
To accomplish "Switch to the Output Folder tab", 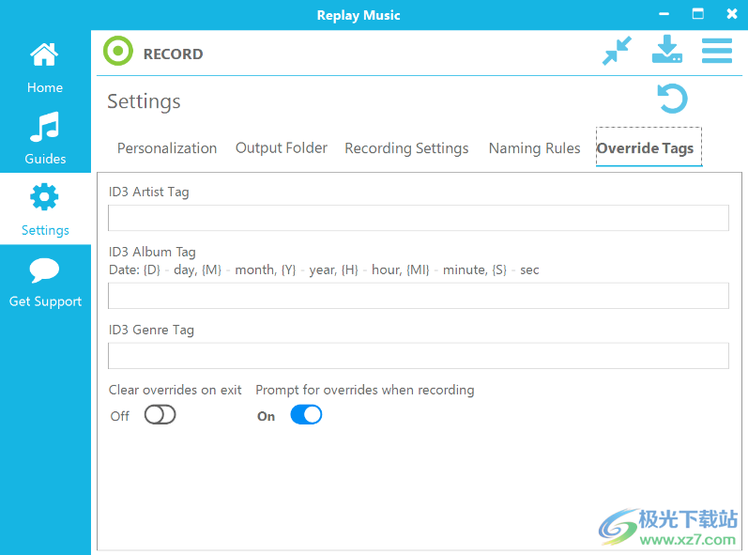I will pyautogui.click(x=282, y=148).
